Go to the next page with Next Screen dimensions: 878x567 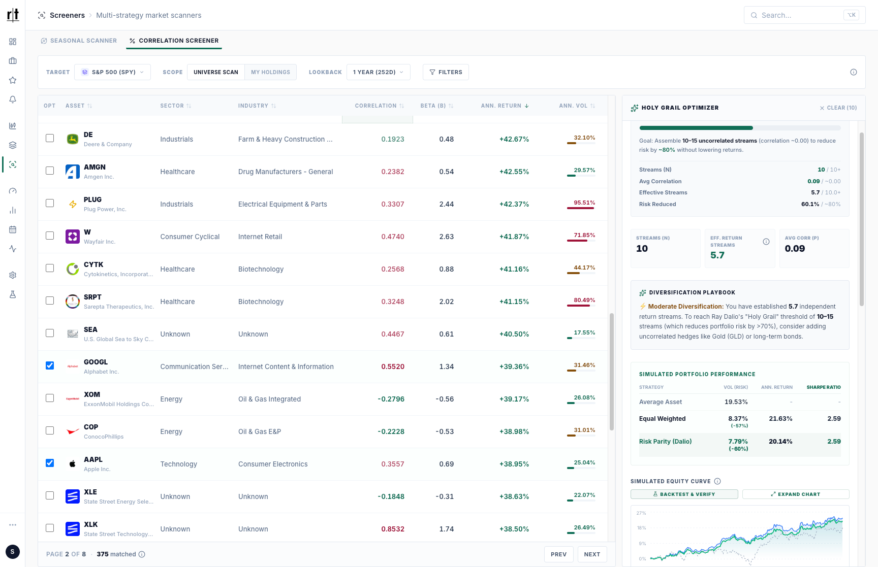click(592, 554)
